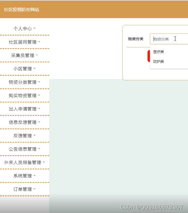Viewport: 188px width, 213px height.
Task: Expand arrow beside 社区居民管理
Action: pos(39,42)
